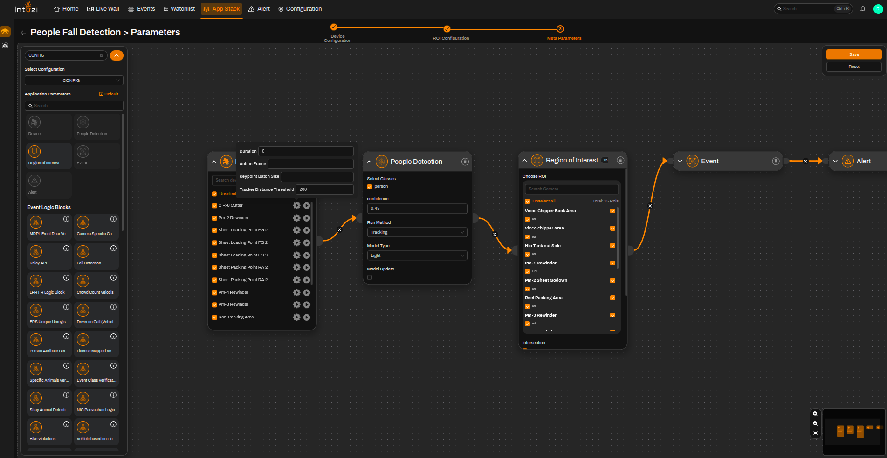The height and width of the screenshot is (458, 887).
Task: Save the parameters configuration
Action: tap(854, 54)
